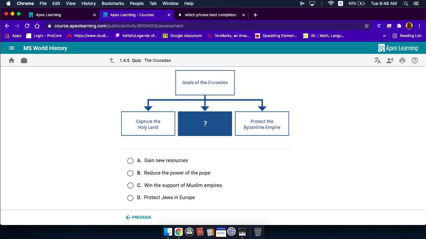
Task: Open the Apple menu
Action: point(8,3)
